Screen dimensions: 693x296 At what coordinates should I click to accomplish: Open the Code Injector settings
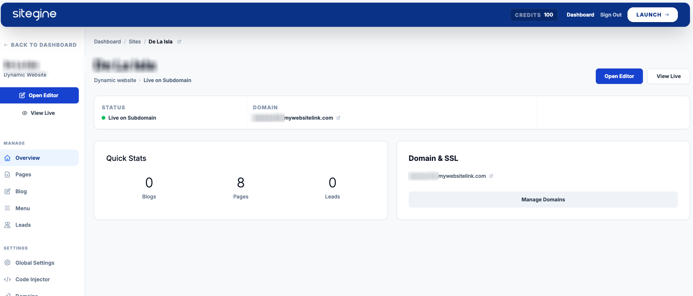(39, 279)
